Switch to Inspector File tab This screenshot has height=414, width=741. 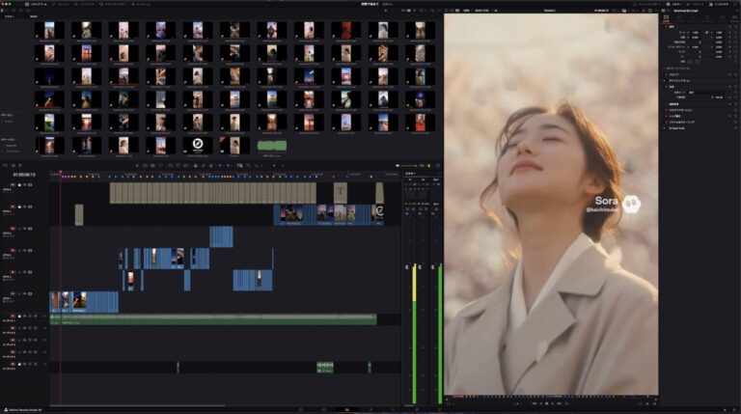click(x=735, y=18)
